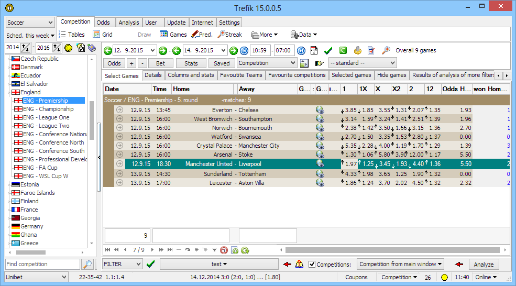Open the Analysis top tab

point(129,23)
